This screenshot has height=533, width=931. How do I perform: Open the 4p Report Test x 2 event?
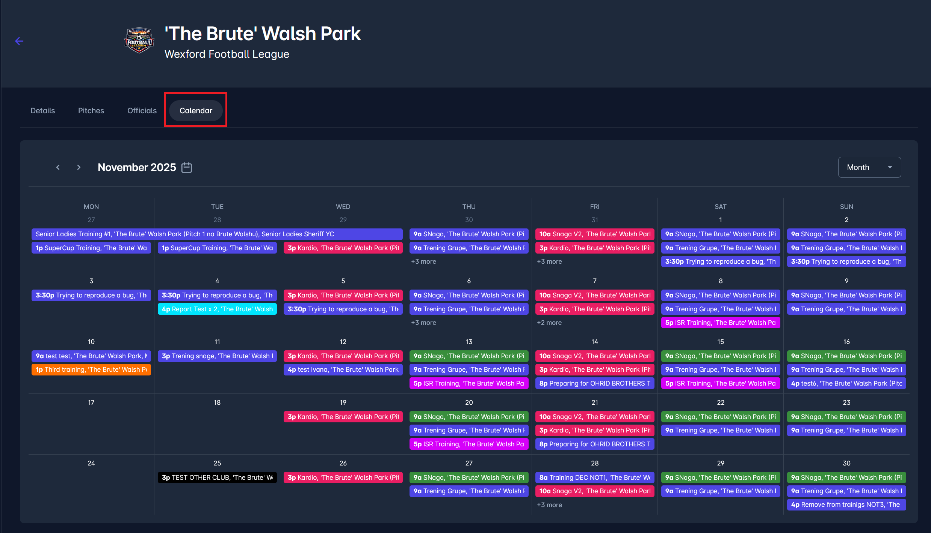point(217,309)
